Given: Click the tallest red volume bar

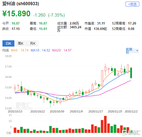Looking at the screenshot, I should [x=105, y=124].
